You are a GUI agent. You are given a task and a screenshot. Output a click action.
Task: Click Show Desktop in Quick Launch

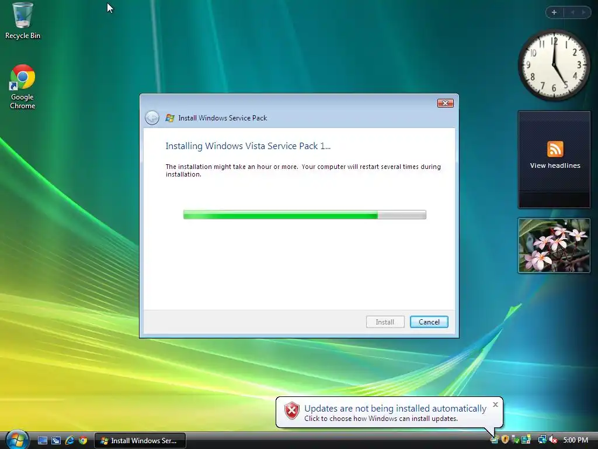click(x=43, y=440)
